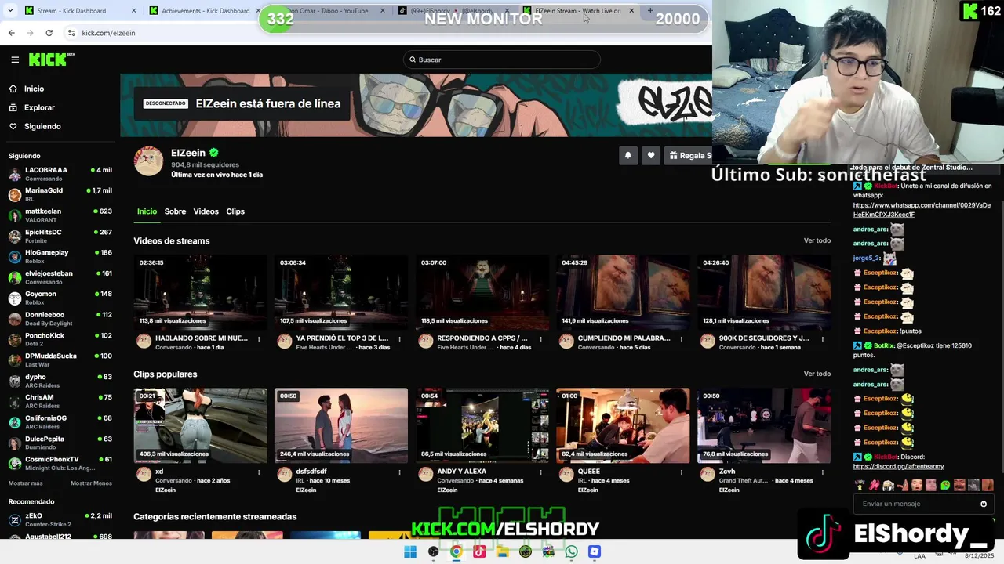Click EpicHitsDC avatar in sidebar
Image resolution: width=1004 pixels, height=564 pixels.
pyautogui.click(x=14, y=236)
